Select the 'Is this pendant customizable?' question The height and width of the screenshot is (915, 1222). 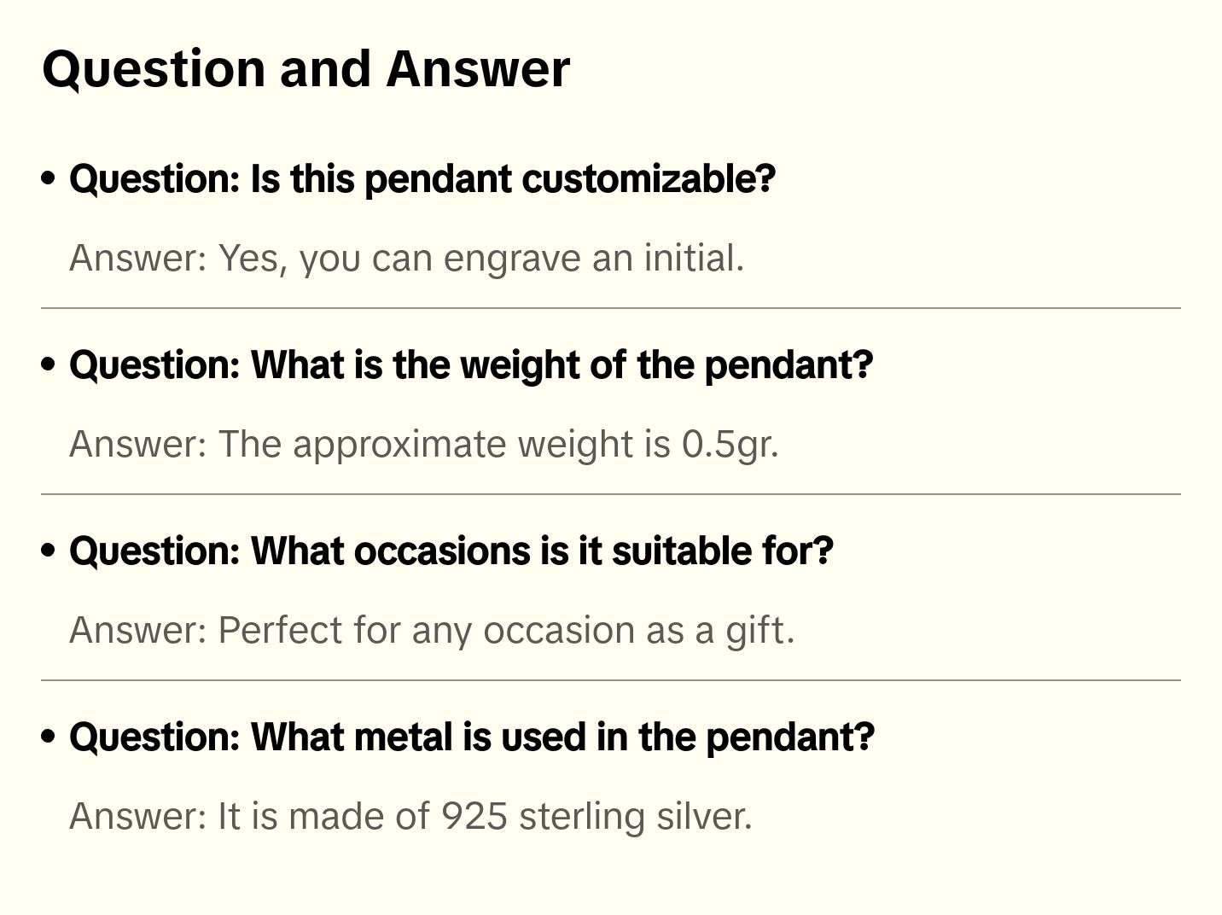click(422, 179)
